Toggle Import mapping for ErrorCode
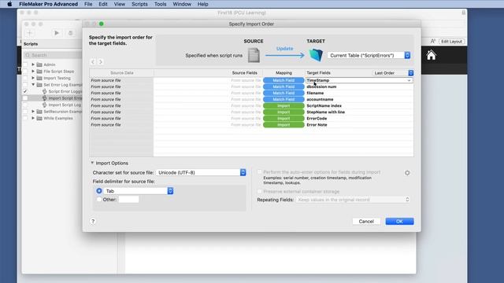The width and height of the screenshot is (504, 283). (x=283, y=119)
